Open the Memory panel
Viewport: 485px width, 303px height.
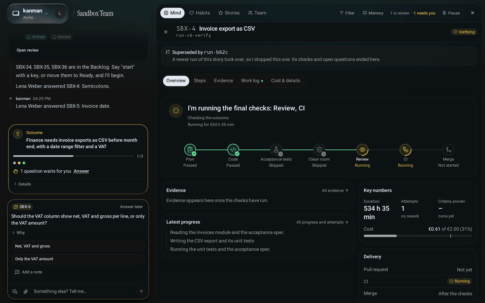pos(373,13)
